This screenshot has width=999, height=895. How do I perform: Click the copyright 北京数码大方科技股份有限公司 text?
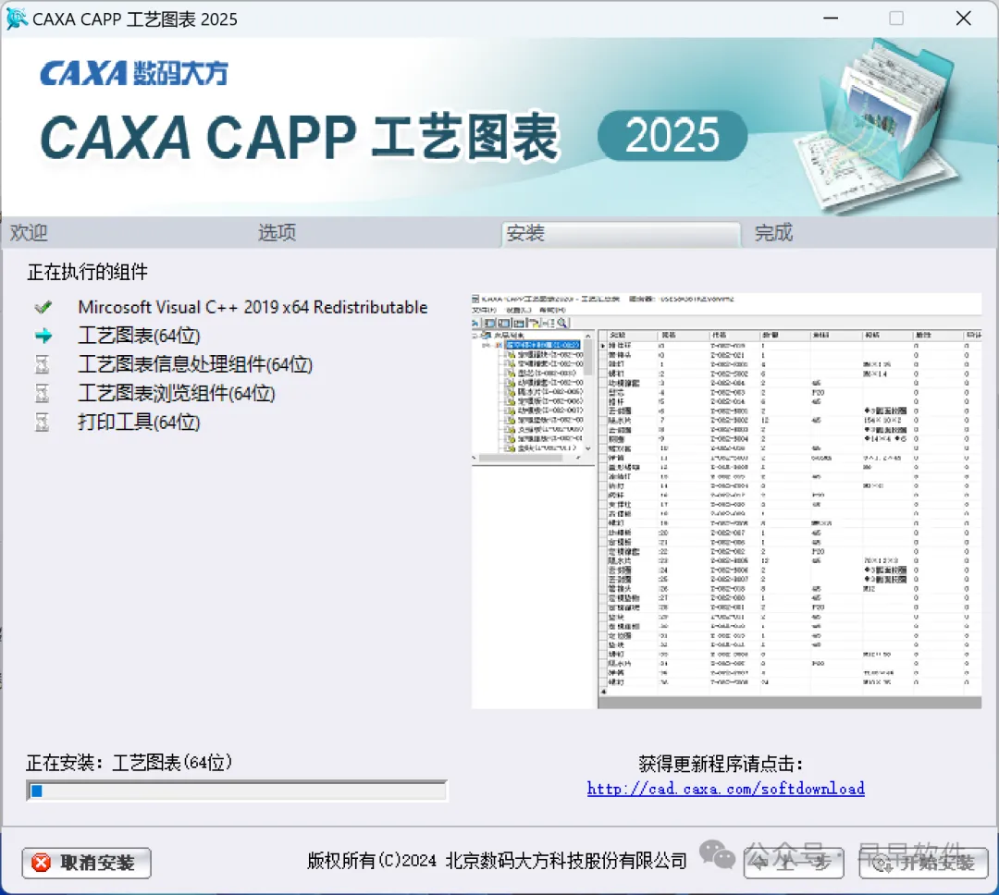497,861
